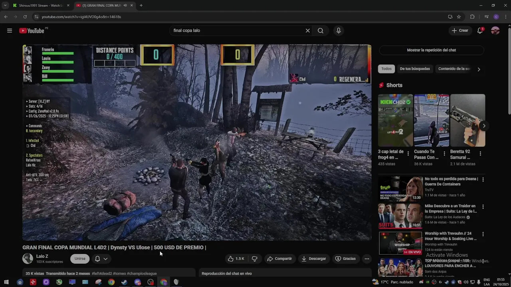Click the 'Unirse' membership button
511x287 pixels.
click(80, 259)
